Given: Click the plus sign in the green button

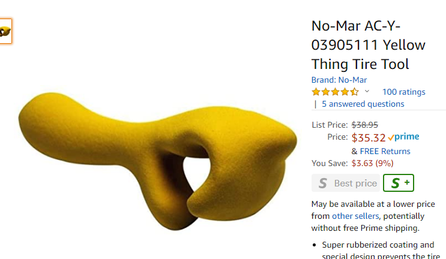Looking at the screenshot, I should pyautogui.click(x=407, y=182).
